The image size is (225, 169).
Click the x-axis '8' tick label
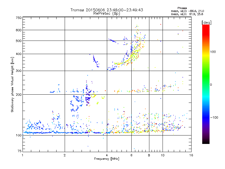click(x=149, y=155)
